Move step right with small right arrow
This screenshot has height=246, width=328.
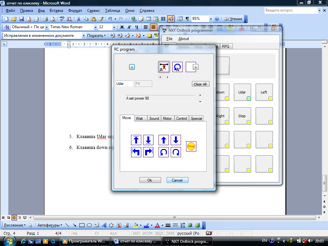pyautogui.click(x=168, y=77)
